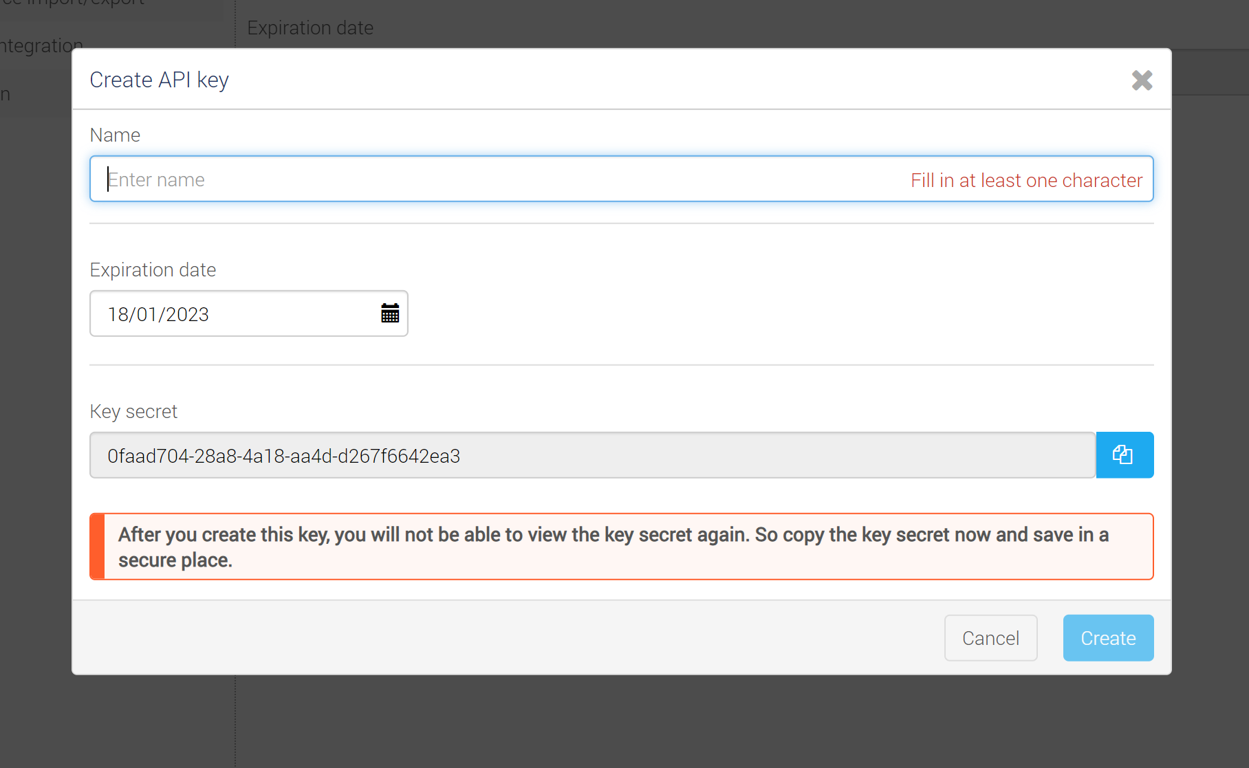Close the Create API key dialog

[1142, 80]
